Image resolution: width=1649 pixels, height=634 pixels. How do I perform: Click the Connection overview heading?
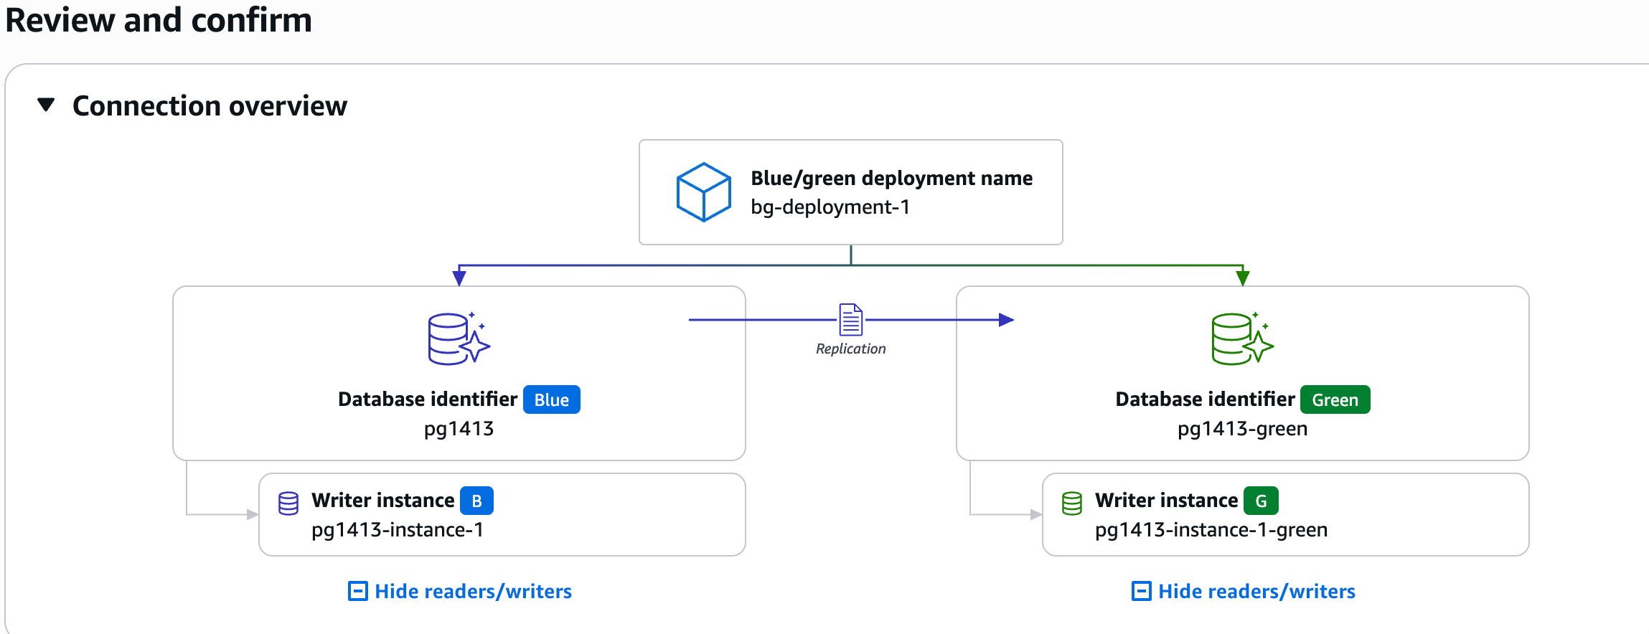pos(210,106)
